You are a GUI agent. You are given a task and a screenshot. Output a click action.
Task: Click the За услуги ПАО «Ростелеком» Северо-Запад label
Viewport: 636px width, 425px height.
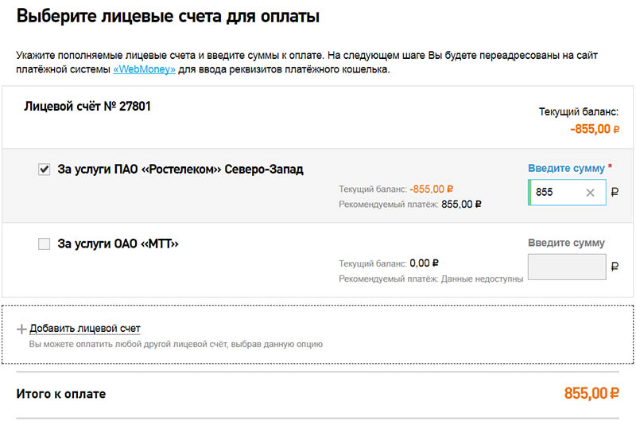[180, 169]
